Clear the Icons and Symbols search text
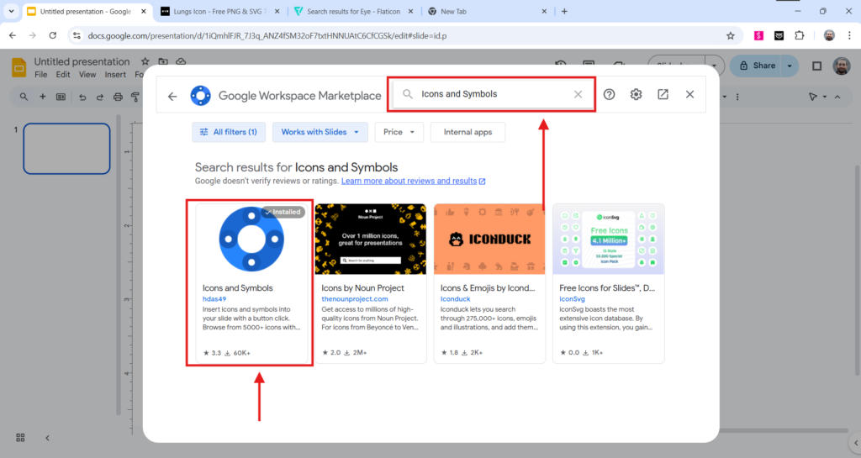 click(578, 94)
